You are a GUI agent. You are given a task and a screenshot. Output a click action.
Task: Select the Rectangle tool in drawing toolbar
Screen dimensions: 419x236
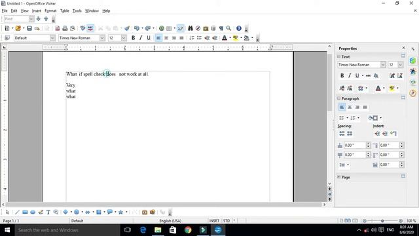25,212
